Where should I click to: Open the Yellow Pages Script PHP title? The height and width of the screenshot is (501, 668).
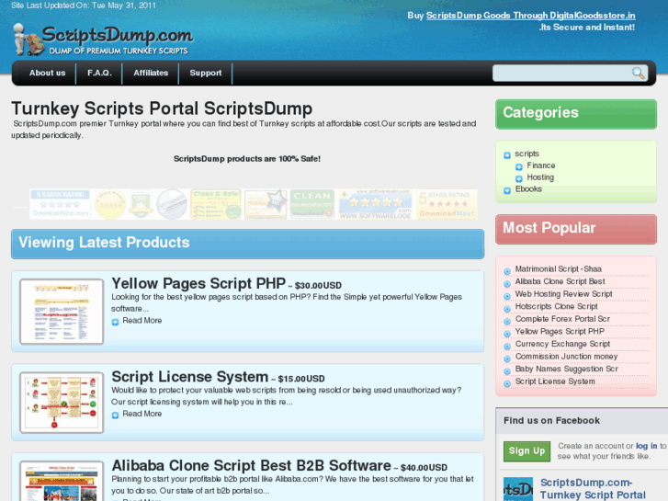(198, 283)
